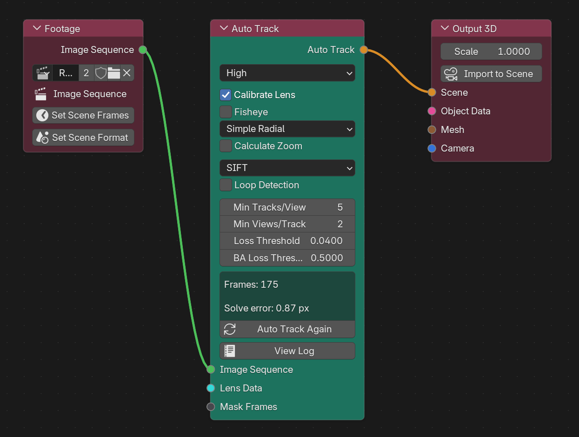This screenshot has width=579, height=437.
Task: Click the orange Scene input socket
Action: point(432,93)
